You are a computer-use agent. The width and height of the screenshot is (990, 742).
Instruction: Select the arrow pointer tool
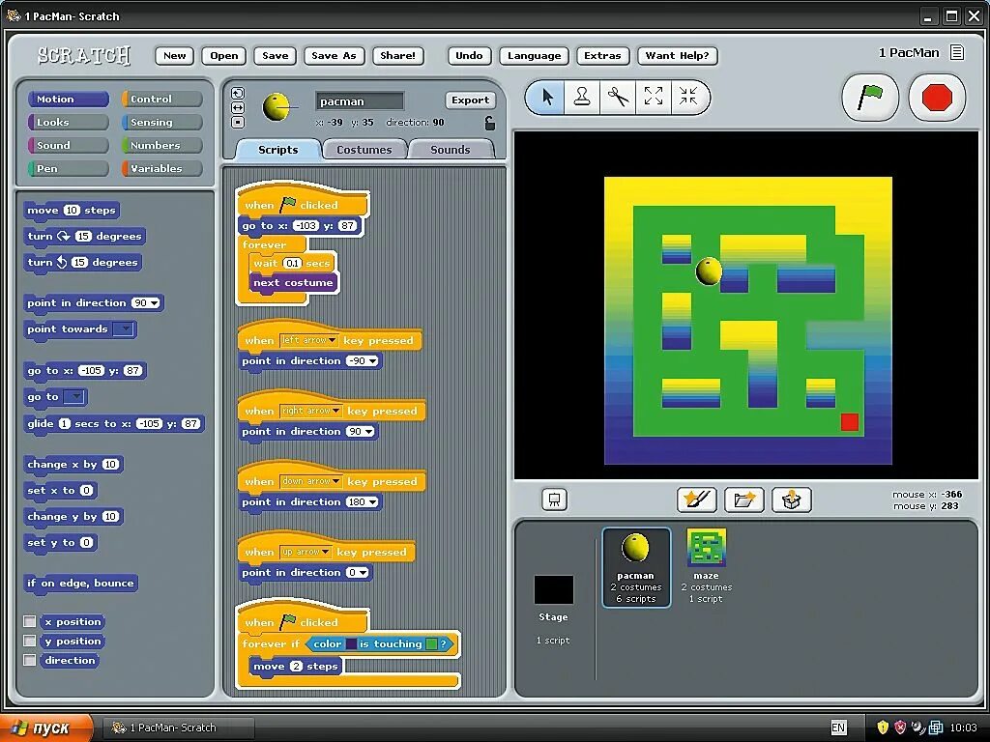547,98
